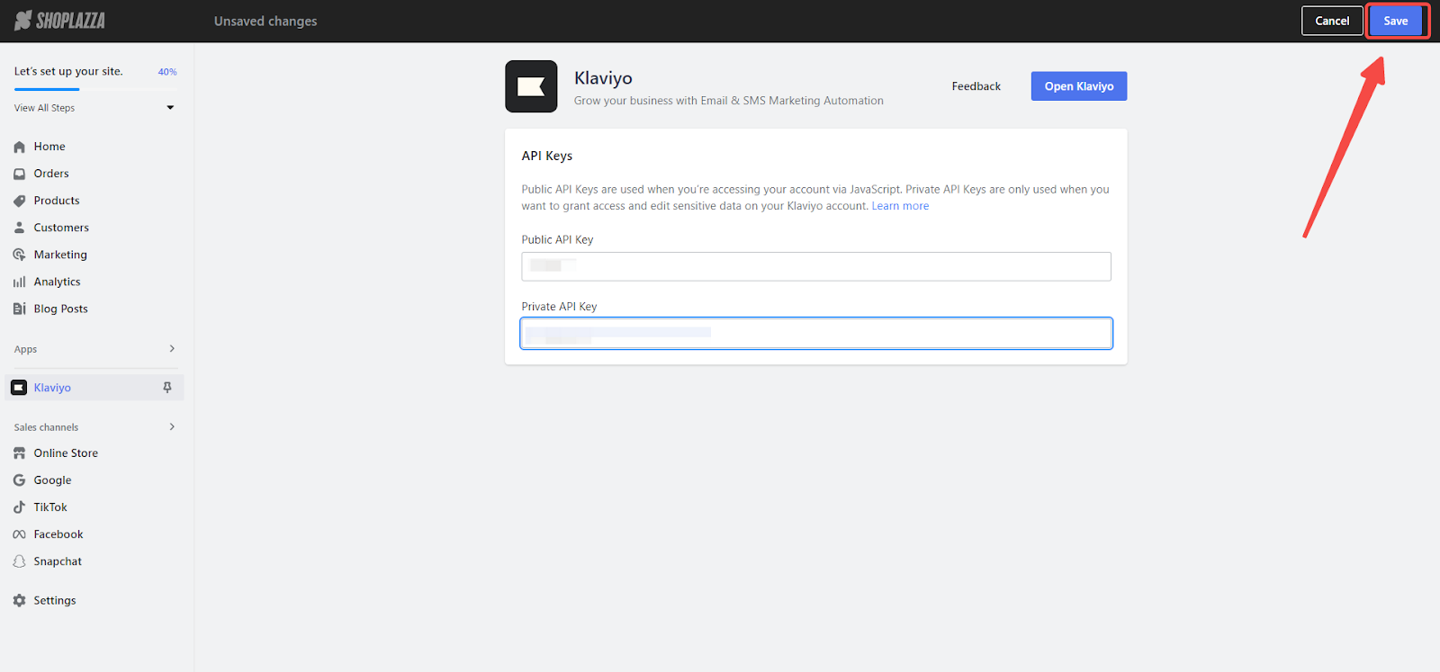Click the Analytics bar chart icon
Image resolution: width=1440 pixels, height=672 pixels.
point(19,282)
